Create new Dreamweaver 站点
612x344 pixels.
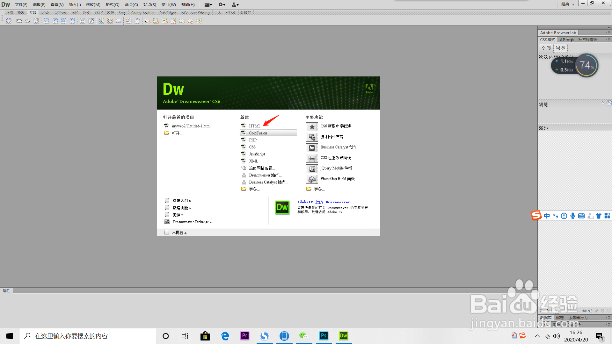coord(265,175)
